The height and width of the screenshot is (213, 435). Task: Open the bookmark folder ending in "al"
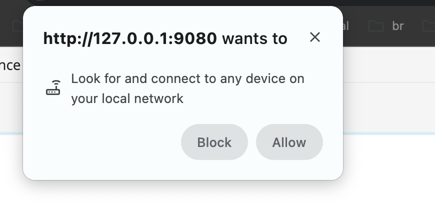click(345, 26)
